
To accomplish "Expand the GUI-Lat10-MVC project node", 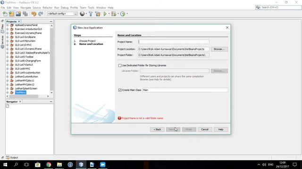I will pyautogui.click(x=8, y=45).
